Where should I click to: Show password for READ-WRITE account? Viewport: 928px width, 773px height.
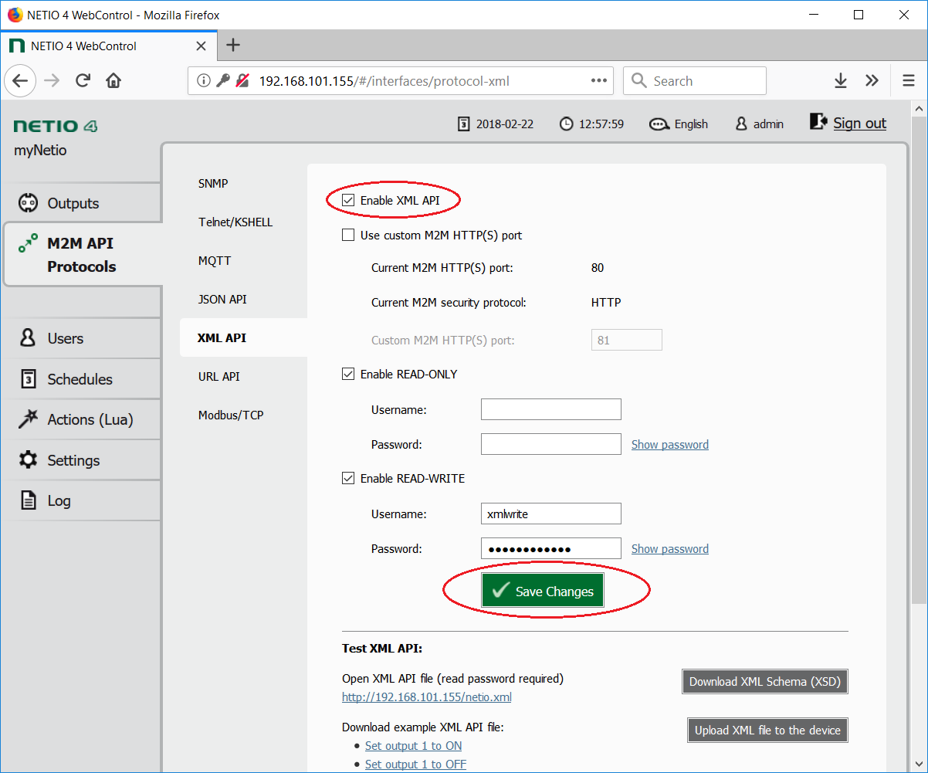point(670,549)
